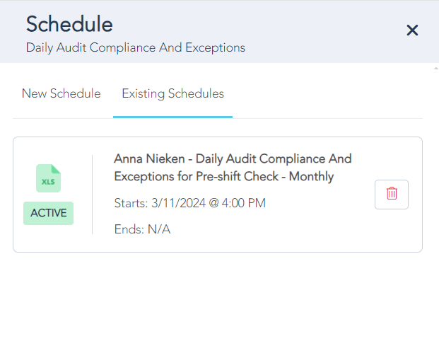Click the red trash delete icon
This screenshot has width=439, height=341.
click(392, 194)
